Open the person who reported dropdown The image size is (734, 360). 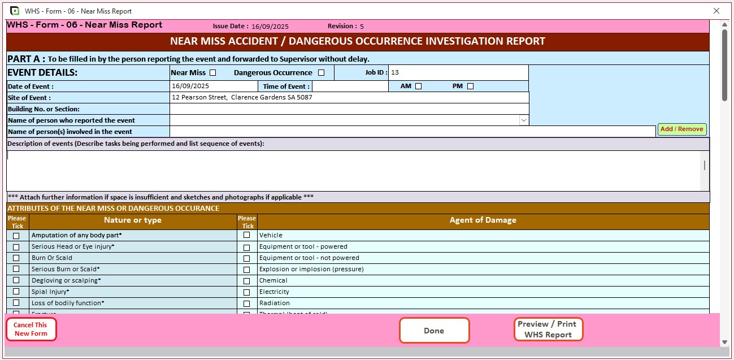point(523,120)
